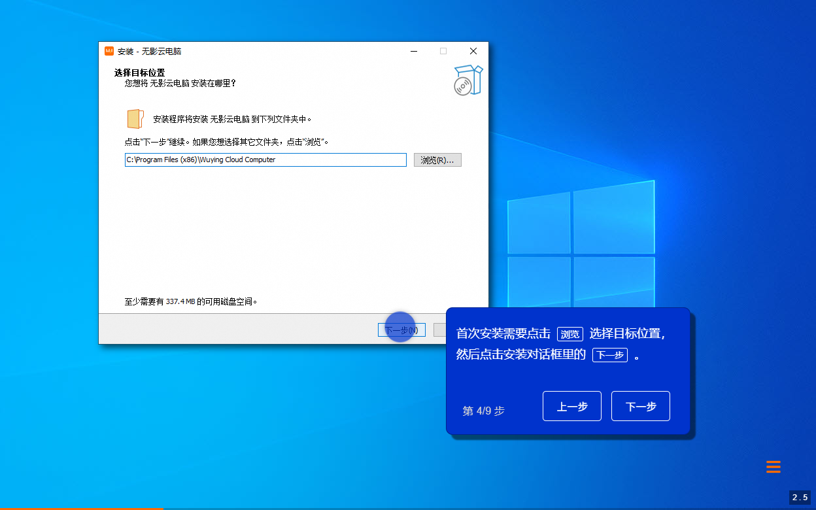The width and height of the screenshot is (816, 510).
Task: Click the highlighted blue dot over 下一步(N)
Action: point(401,327)
